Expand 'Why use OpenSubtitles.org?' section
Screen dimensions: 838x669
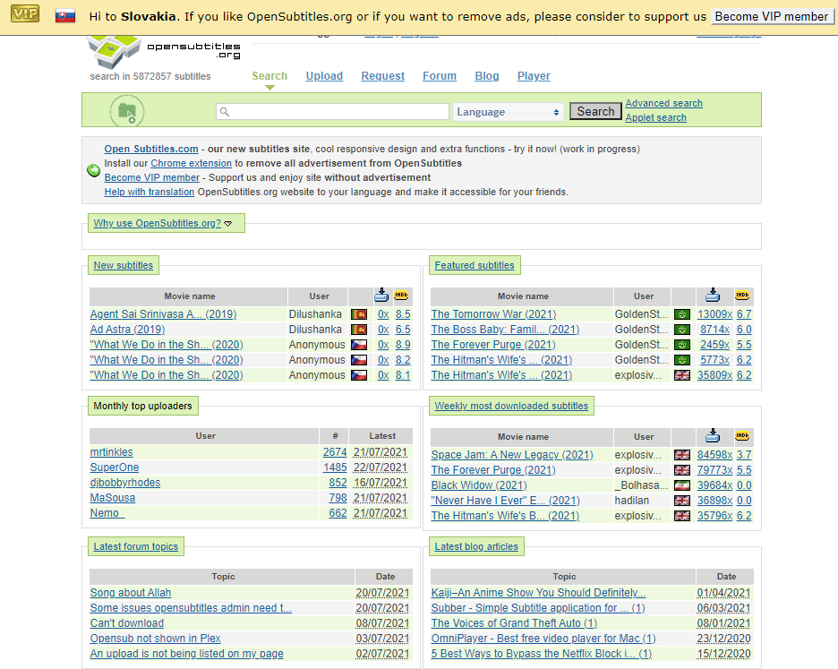[163, 223]
